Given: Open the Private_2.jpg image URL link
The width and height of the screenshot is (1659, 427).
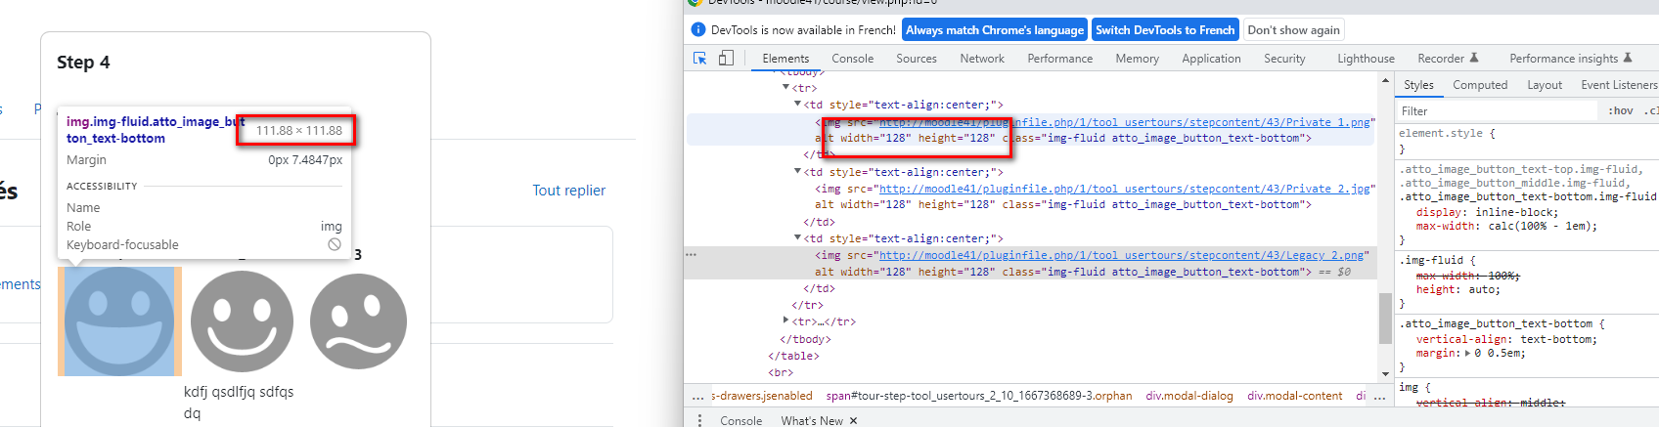Looking at the screenshot, I should pyautogui.click(x=1125, y=189).
